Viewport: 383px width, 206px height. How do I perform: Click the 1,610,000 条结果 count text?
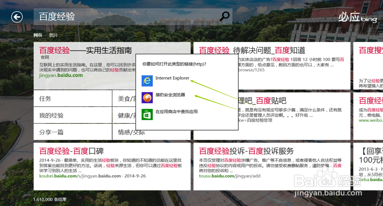(50, 200)
